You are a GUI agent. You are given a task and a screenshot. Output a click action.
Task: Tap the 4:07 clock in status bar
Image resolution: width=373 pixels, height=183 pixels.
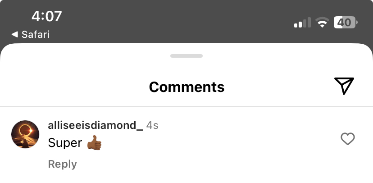tap(47, 16)
